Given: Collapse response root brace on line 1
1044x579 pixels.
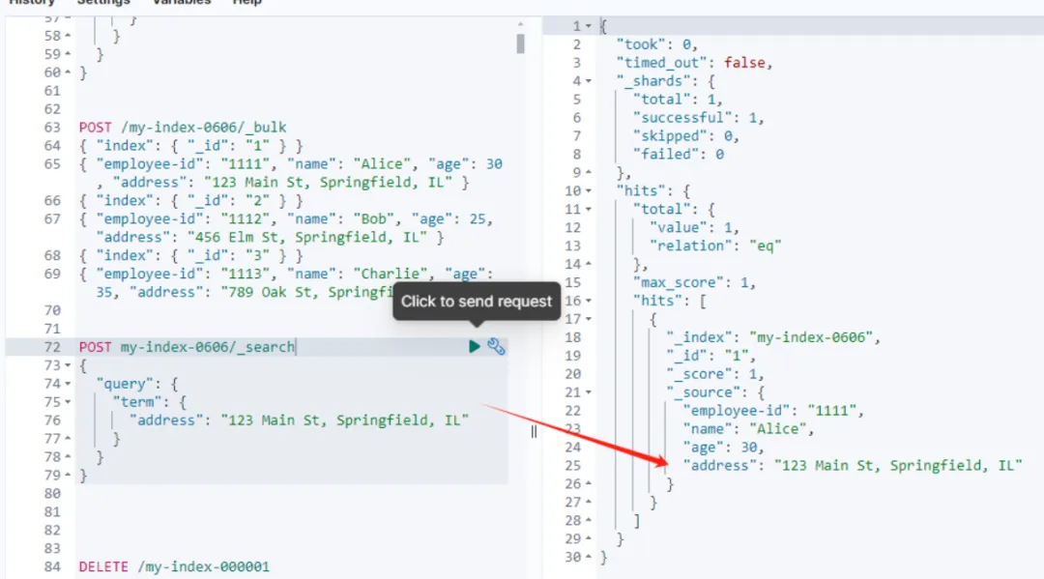Looking at the screenshot, I should [589, 26].
